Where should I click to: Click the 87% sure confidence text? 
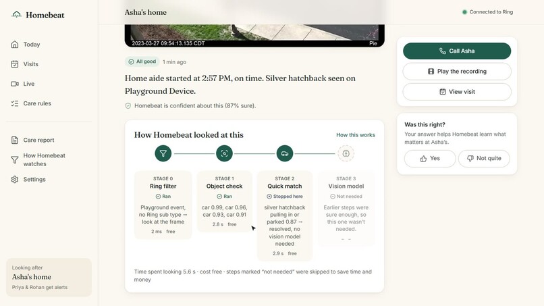[240, 105]
